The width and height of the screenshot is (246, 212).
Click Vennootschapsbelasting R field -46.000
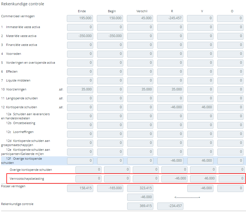coord(174,179)
